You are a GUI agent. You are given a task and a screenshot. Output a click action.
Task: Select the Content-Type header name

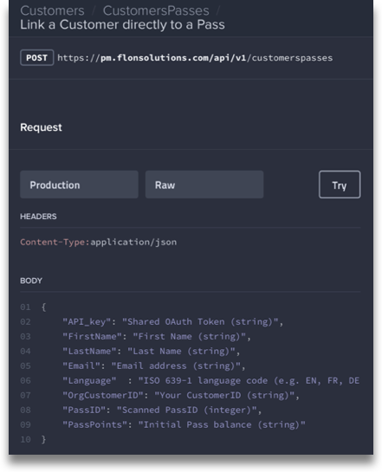click(55, 242)
